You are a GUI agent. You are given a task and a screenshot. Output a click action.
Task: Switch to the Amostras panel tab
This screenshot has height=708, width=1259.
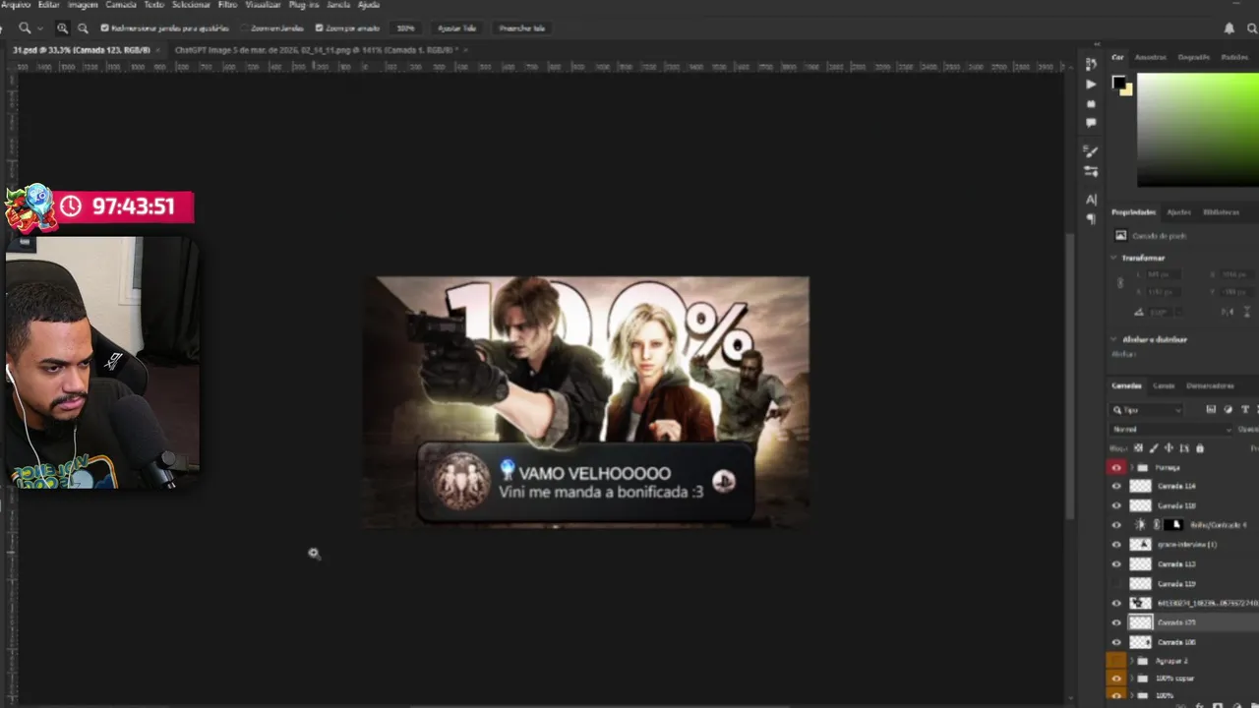[x=1150, y=57]
